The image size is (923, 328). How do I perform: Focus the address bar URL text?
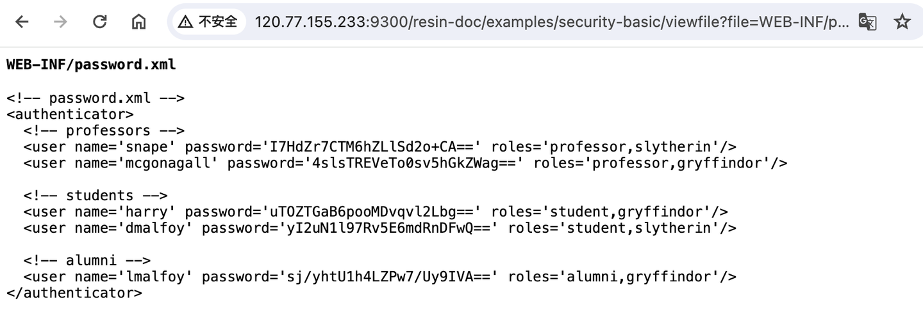pyautogui.click(x=551, y=22)
